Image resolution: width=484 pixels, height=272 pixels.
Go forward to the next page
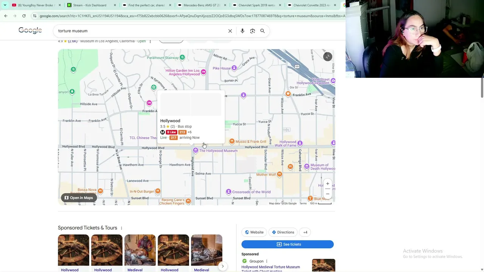[x=15, y=16]
